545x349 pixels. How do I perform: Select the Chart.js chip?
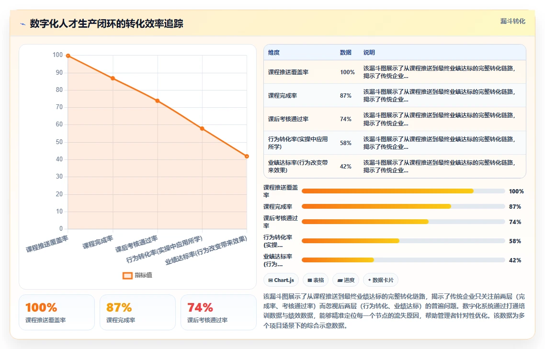point(281,280)
